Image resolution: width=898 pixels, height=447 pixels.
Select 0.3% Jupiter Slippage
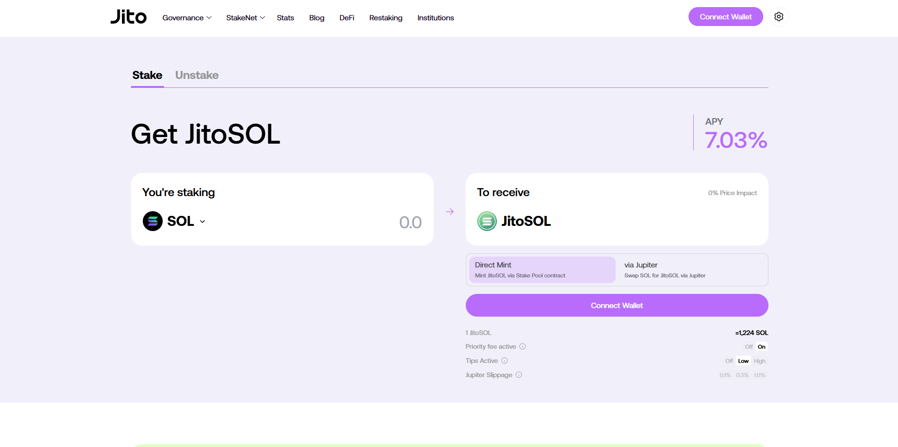tap(742, 375)
